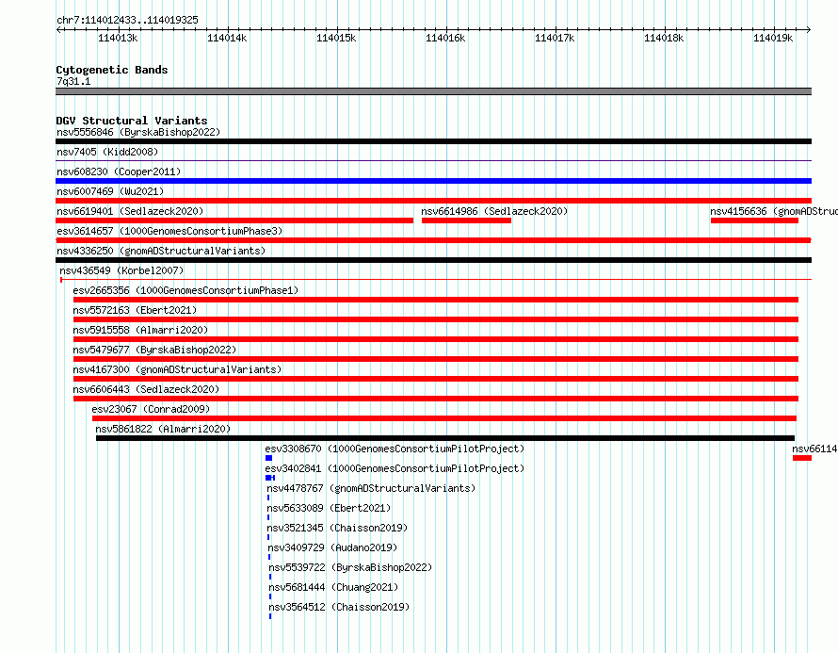Select the blue nsv608230 variant bar
838x653 pixels.
pyautogui.click(x=433, y=181)
